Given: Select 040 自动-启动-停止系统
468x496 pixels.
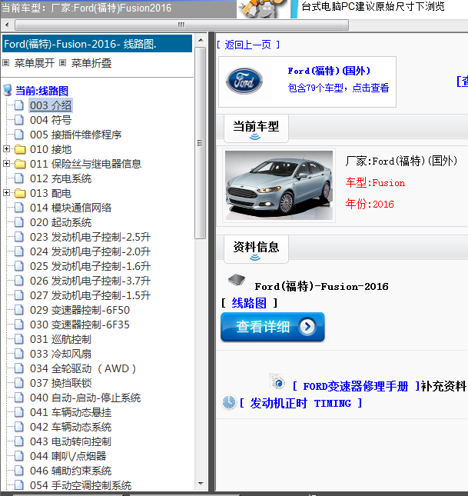Looking at the screenshot, I should (85, 398).
